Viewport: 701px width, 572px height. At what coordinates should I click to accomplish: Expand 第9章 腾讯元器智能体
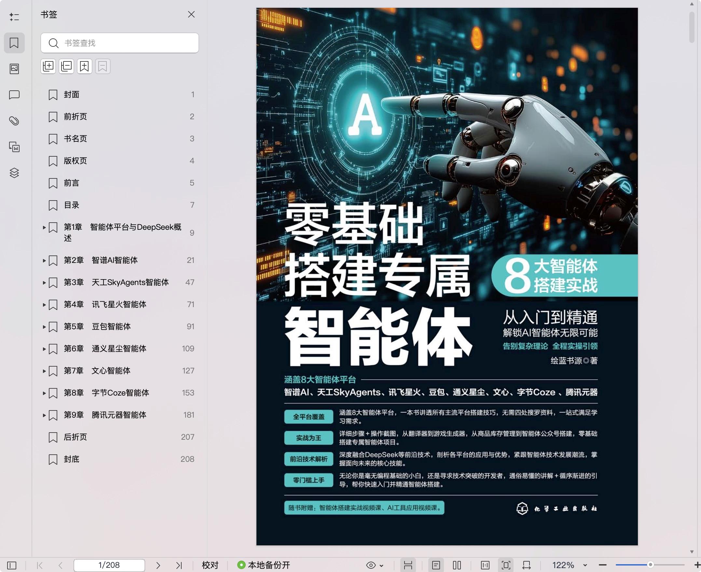tap(44, 415)
